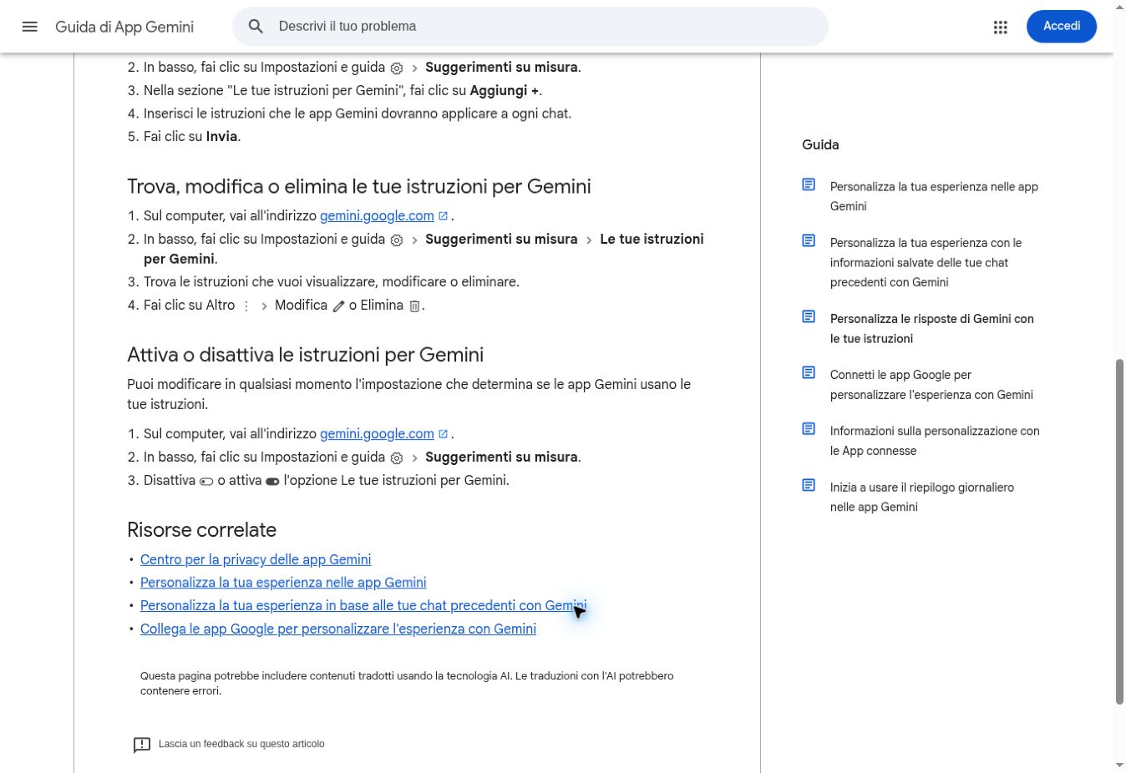Select 'Personalizza la tua esperienza con le informazioni salvate' sidebar item
This screenshot has width=1126, height=773.
coord(926,263)
